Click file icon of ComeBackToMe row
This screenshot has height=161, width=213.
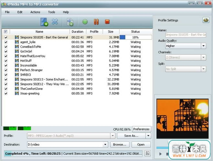tap(17, 47)
